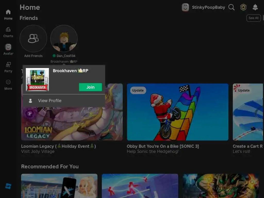Click the Update badge on Obby bike banner
The image size is (264, 198).
coord(138,90)
